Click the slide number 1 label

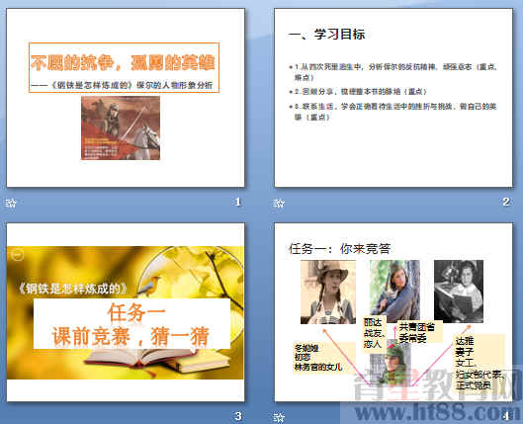pyautogui.click(x=238, y=202)
